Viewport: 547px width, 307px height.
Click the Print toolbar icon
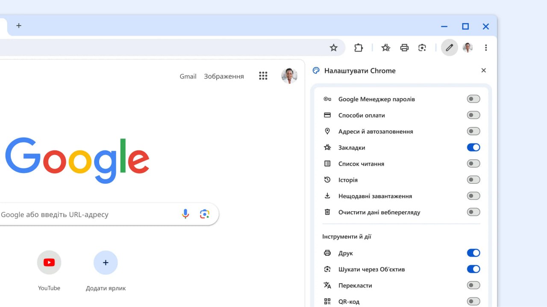(x=404, y=48)
